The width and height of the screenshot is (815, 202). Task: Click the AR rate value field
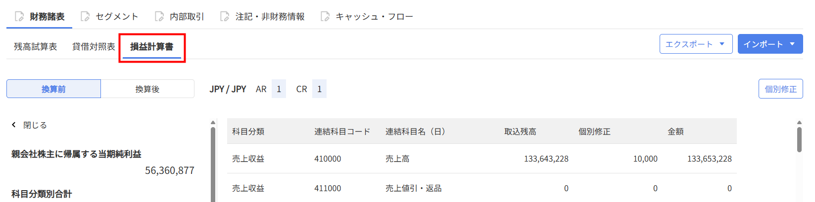click(279, 89)
